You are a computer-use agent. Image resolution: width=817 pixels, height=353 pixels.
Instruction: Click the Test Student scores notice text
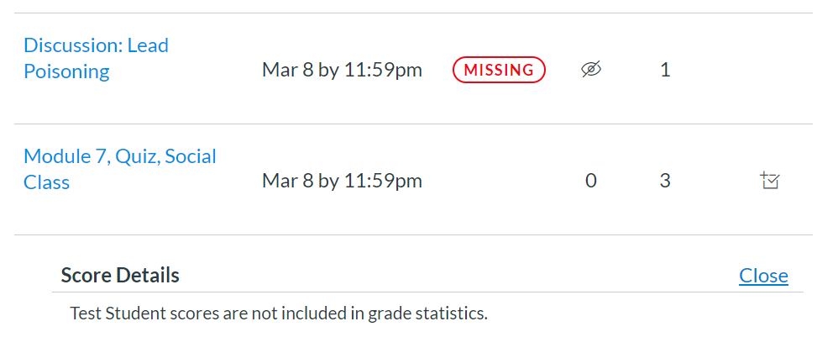pos(278,314)
